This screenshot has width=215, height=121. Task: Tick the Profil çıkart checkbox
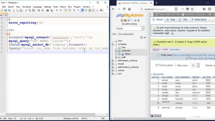[158, 55]
